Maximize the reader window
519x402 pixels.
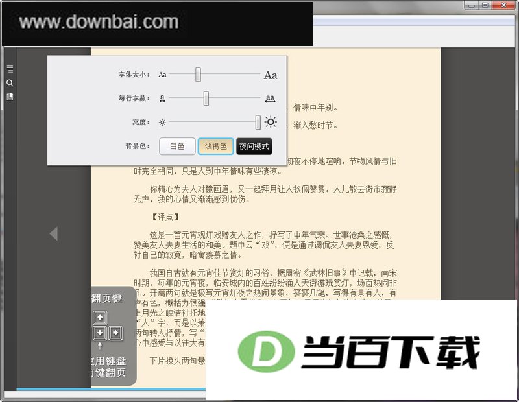[x=485, y=5]
